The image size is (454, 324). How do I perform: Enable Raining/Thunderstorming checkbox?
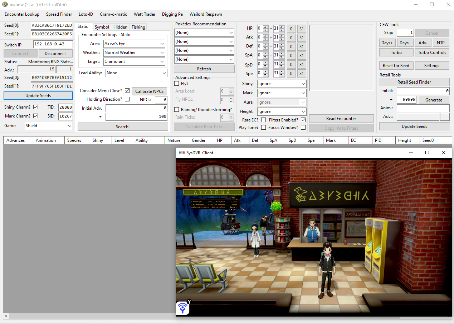tap(176, 109)
